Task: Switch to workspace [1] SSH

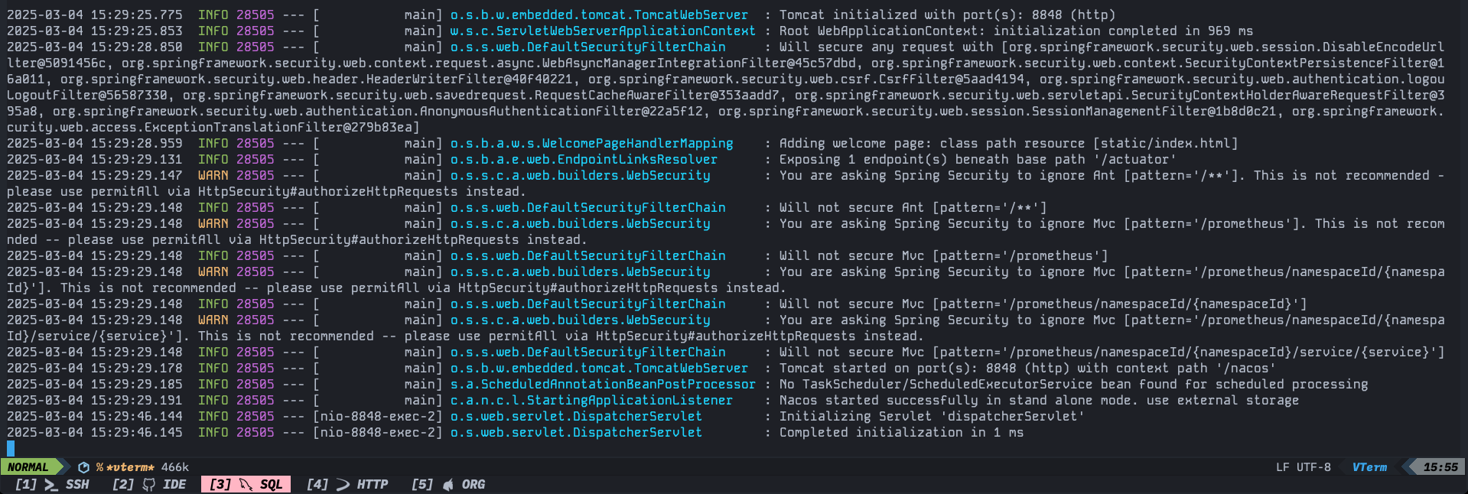Action: [52, 485]
